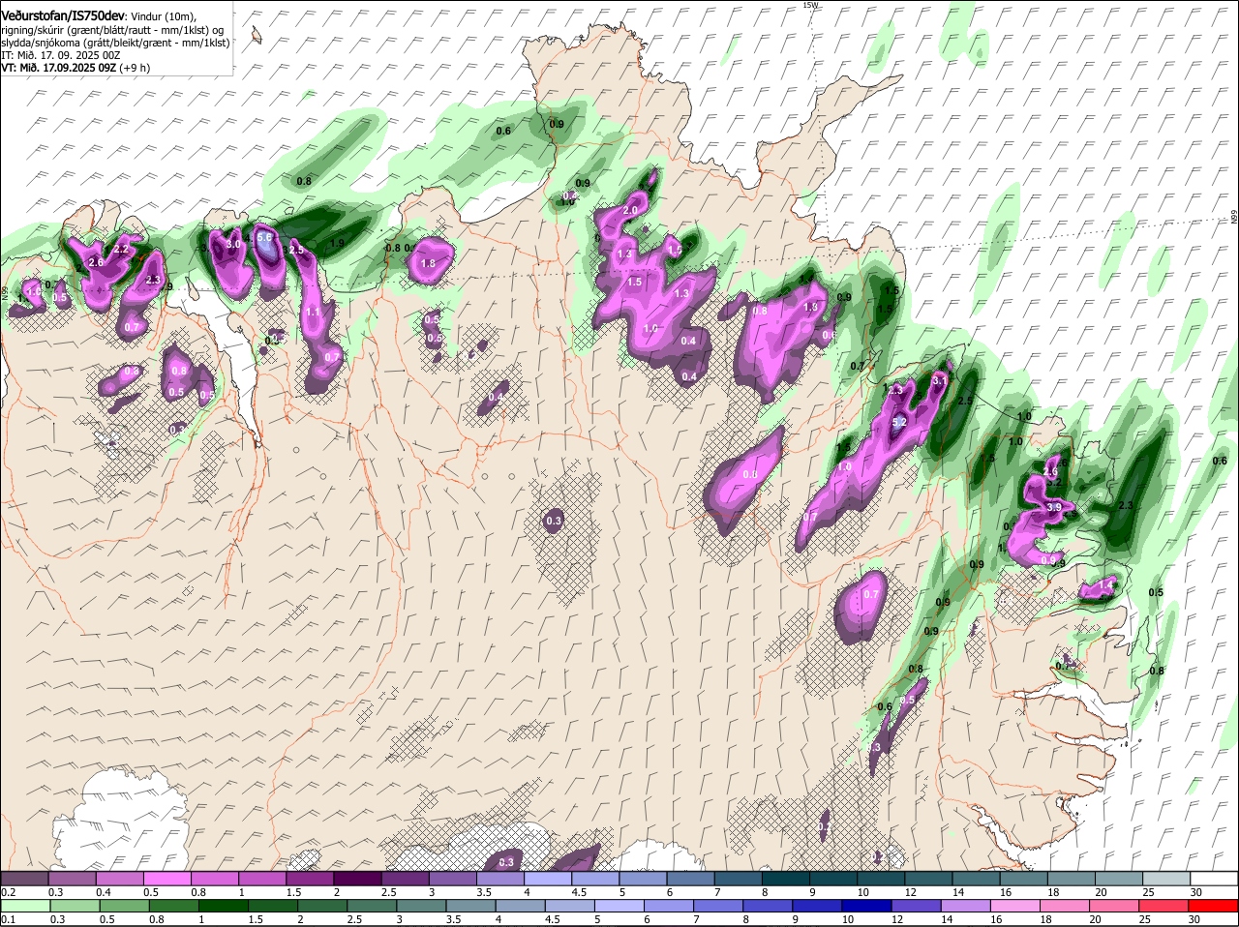Click the 5.6 precipitation value on the map

click(266, 238)
